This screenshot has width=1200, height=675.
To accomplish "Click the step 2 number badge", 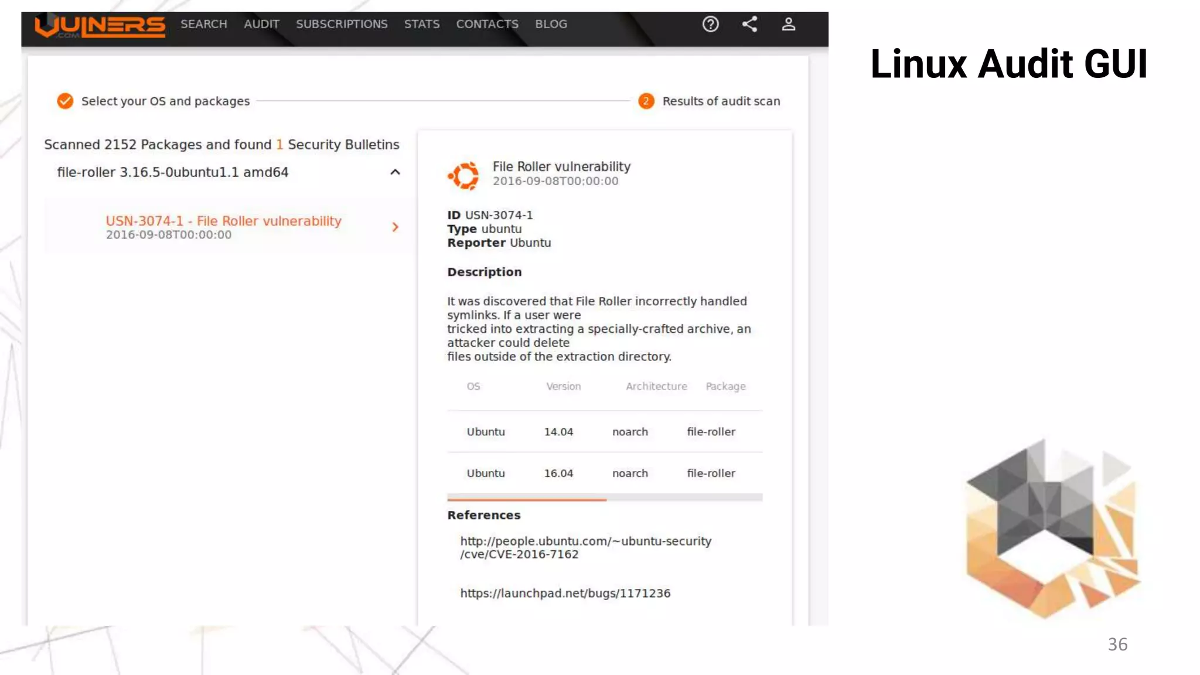I will [646, 101].
